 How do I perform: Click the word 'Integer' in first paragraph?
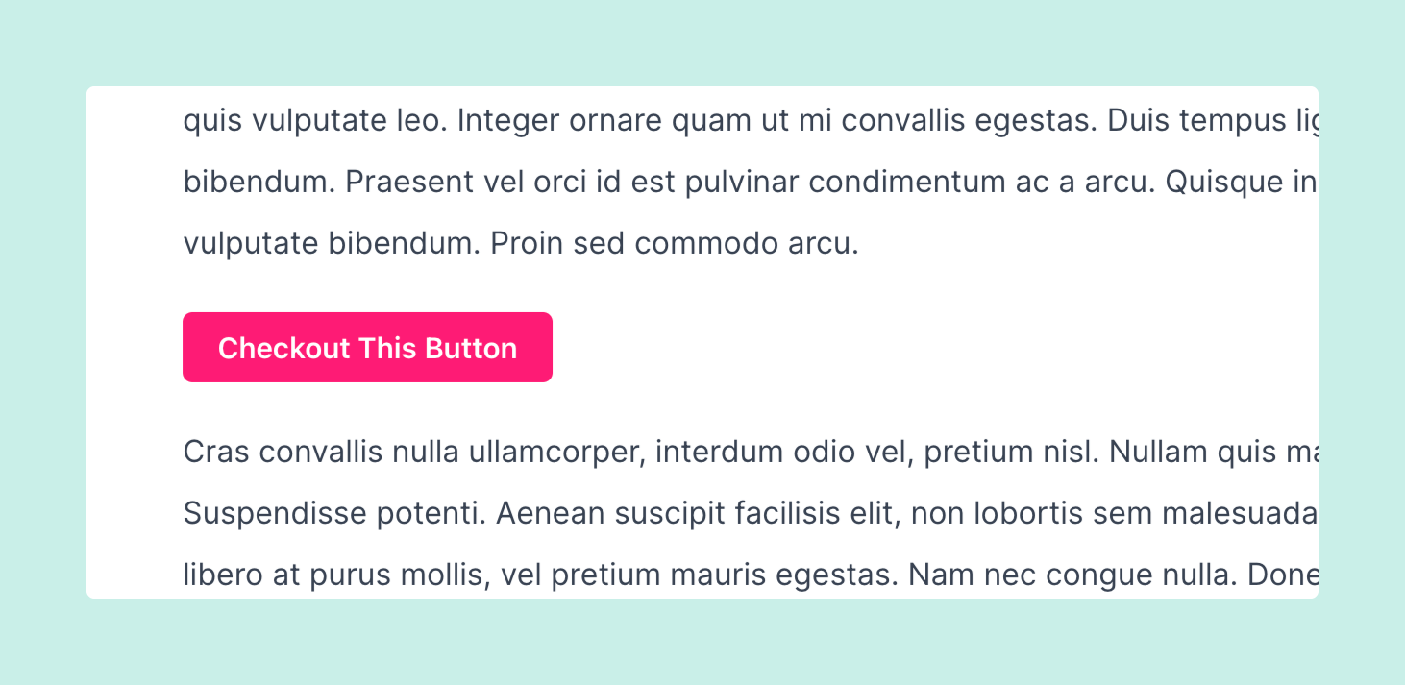508,121
